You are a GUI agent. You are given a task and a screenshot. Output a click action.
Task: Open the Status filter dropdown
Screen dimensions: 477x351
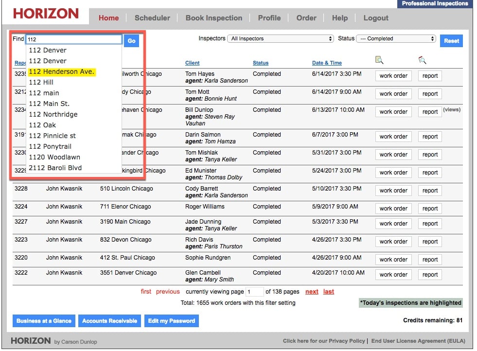pyautogui.click(x=396, y=39)
